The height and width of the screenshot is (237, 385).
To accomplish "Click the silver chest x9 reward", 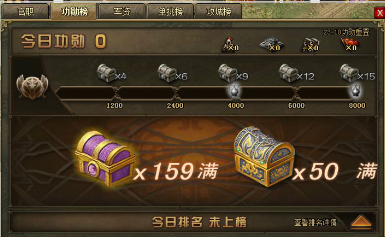I will (228, 73).
